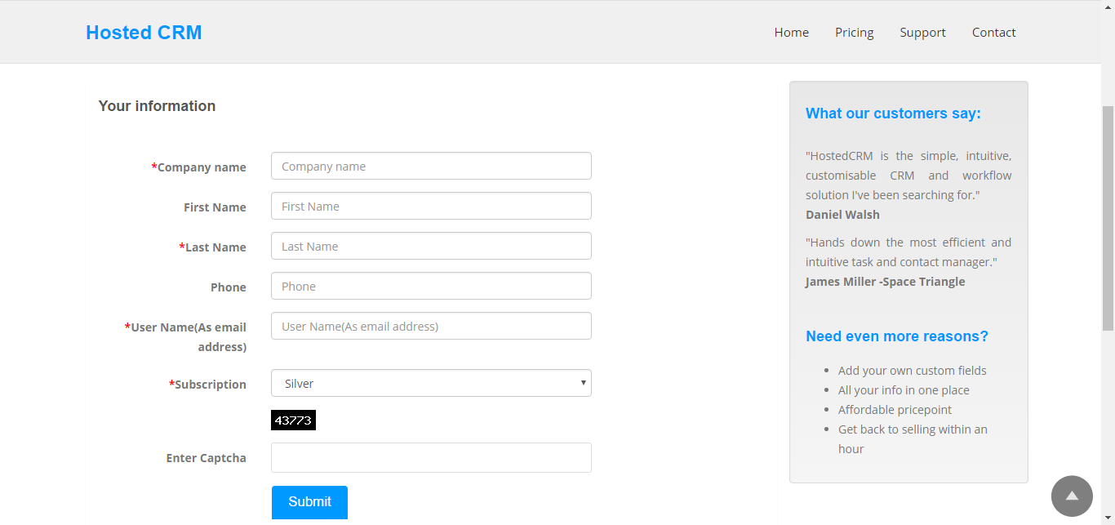Navigate to Support

tap(923, 33)
